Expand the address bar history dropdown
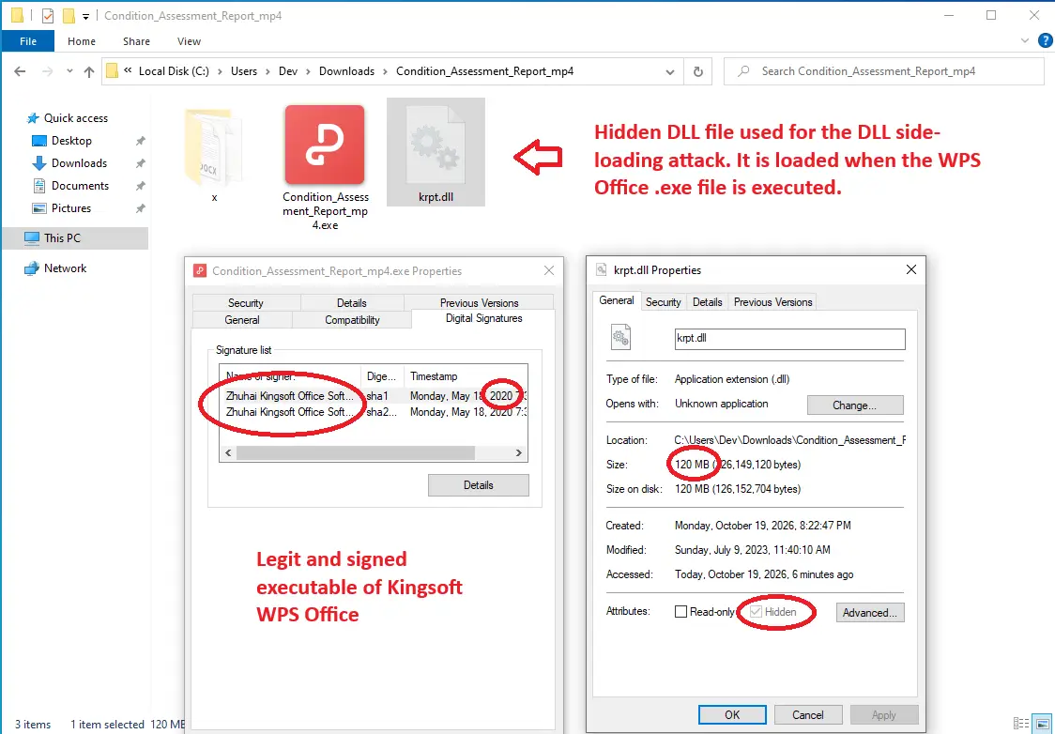This screenshot has height=734, width=1055. (669, 72)
